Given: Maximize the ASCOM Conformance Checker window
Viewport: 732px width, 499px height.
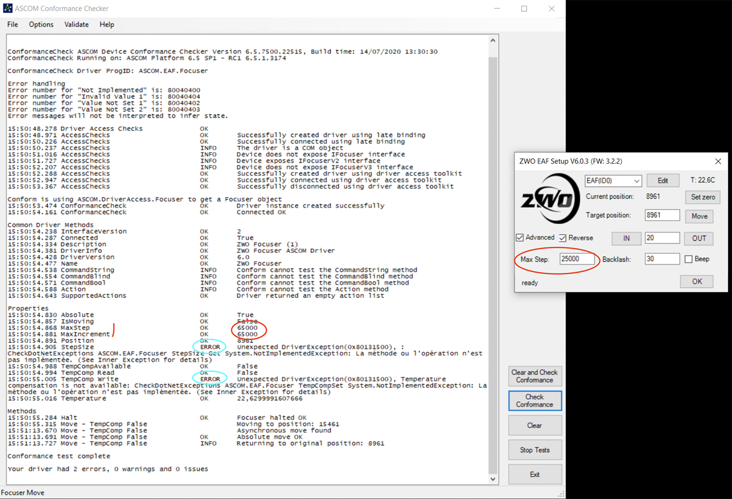Looking at the screenshot, I should 524,8.
